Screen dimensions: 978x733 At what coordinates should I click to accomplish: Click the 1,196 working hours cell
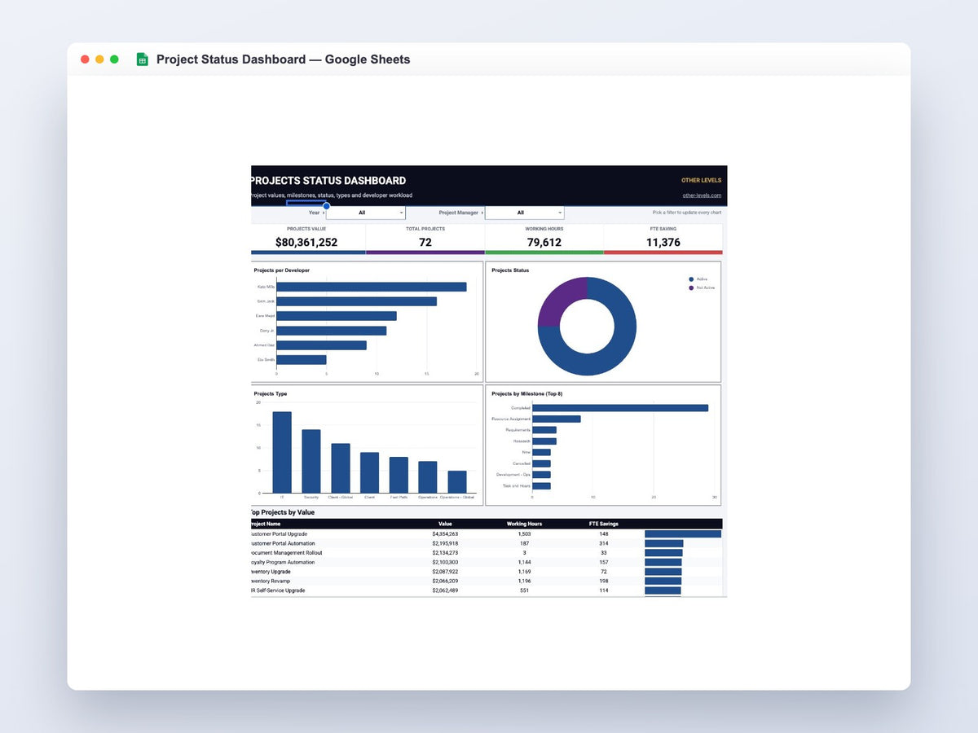[x=524, y=581]
